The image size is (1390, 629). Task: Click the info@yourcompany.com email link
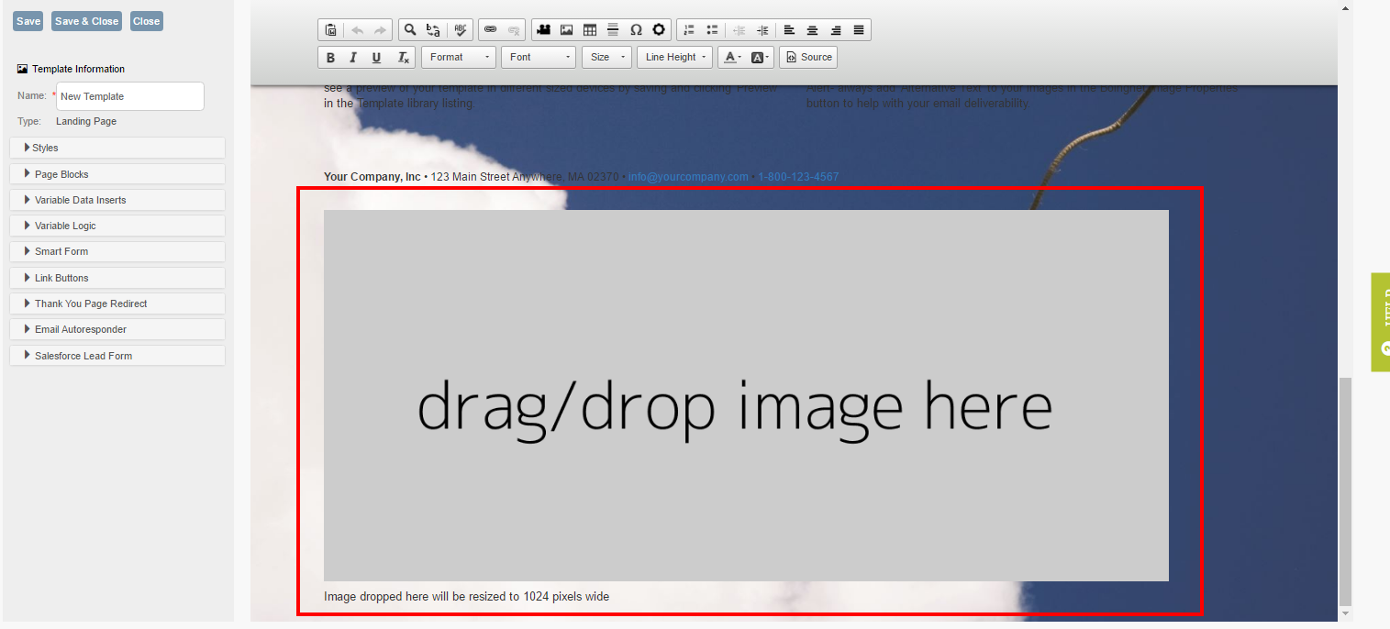pos(688,177)
